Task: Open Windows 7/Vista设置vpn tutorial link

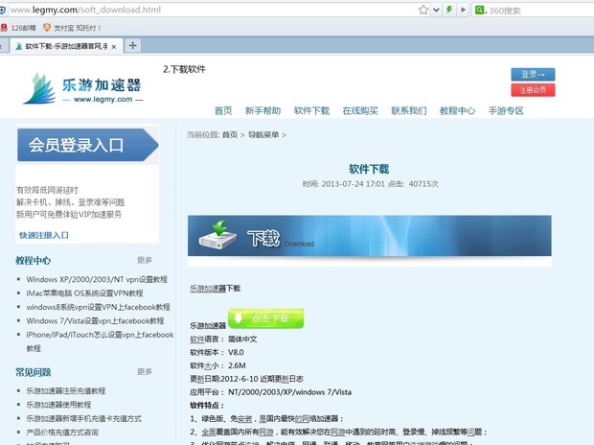Action: pyautogui.click(x=95, y=321)
